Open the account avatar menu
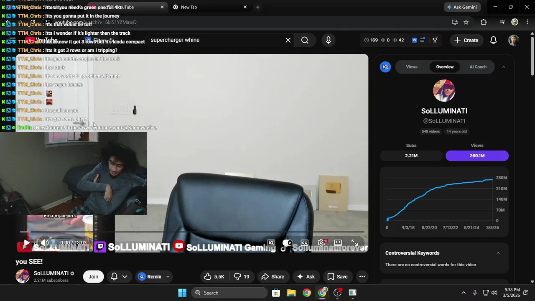The height and width of the screenshot is (301, 535). (514, 40)
